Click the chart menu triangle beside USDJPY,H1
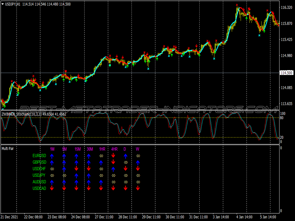Image resolution: width=295 pixels, height=221 pixels. pyautogui.click(x=2, y=4)
